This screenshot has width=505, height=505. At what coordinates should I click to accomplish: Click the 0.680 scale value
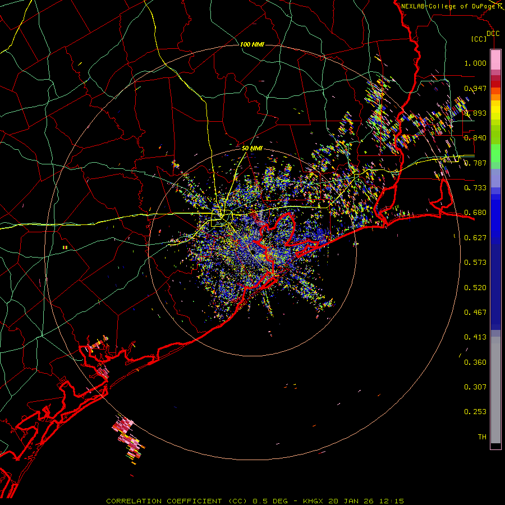[x=475, y=213]
